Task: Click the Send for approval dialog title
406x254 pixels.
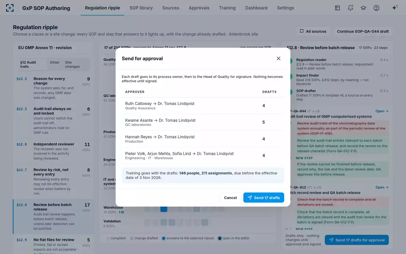Action: 142,59
